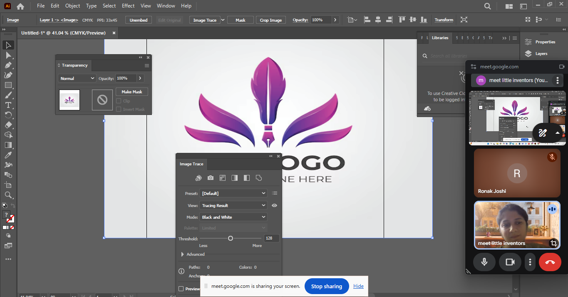The image size is (568, 297).
Task: End the Google Meet call
Action: point(550,262)
